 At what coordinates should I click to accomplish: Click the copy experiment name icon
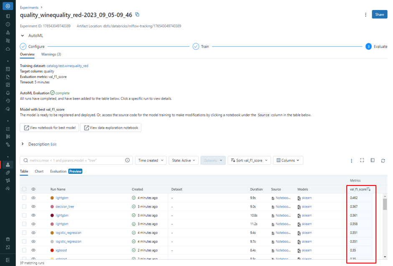[x=137, y=15]
